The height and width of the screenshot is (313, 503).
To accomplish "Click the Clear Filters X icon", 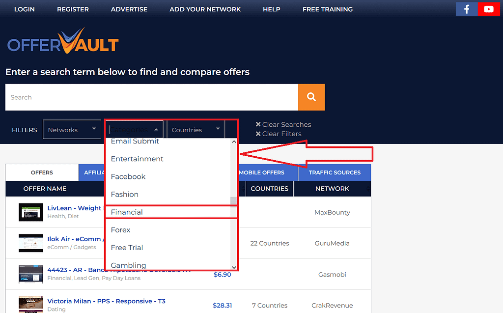I will [x=258, y=134].
